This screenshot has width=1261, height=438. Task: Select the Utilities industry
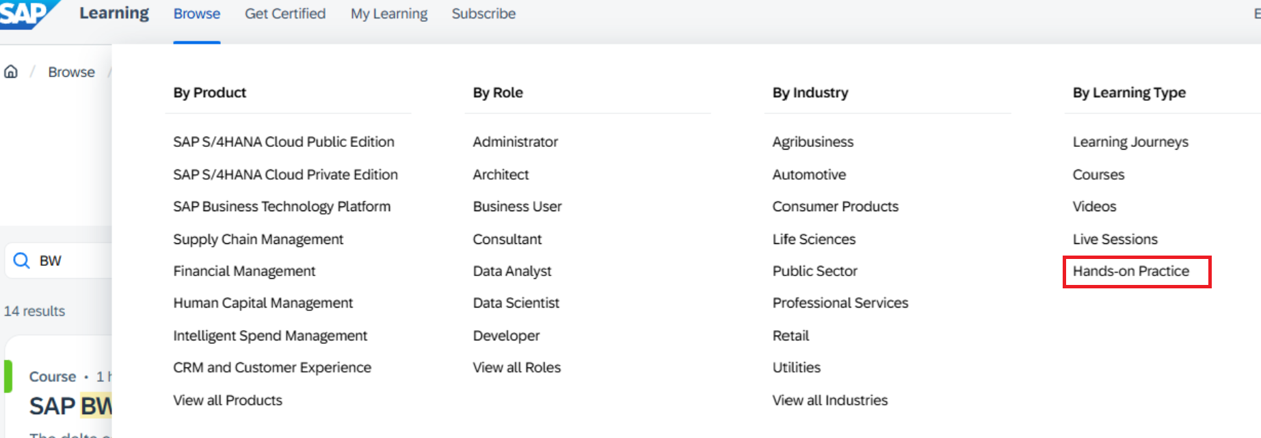(x=796, y=368)
